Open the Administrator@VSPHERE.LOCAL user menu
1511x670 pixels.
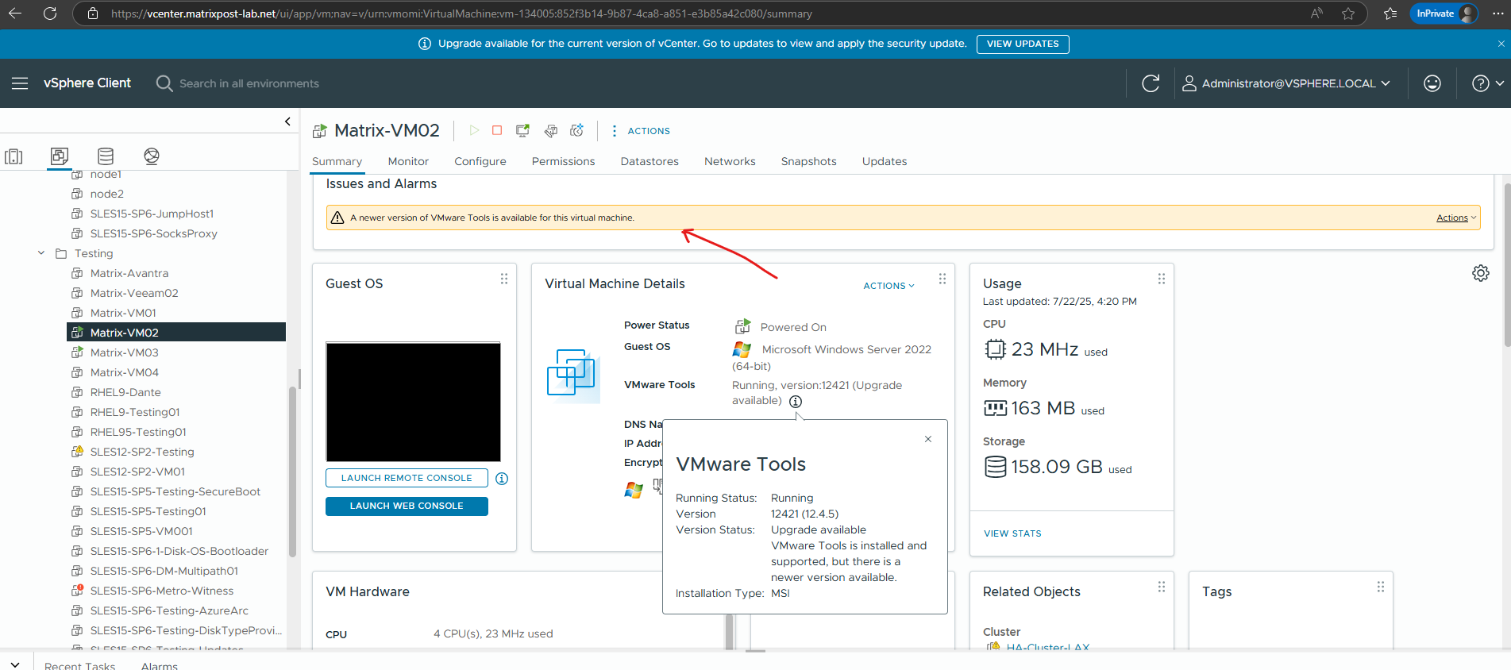point(1286,83)
